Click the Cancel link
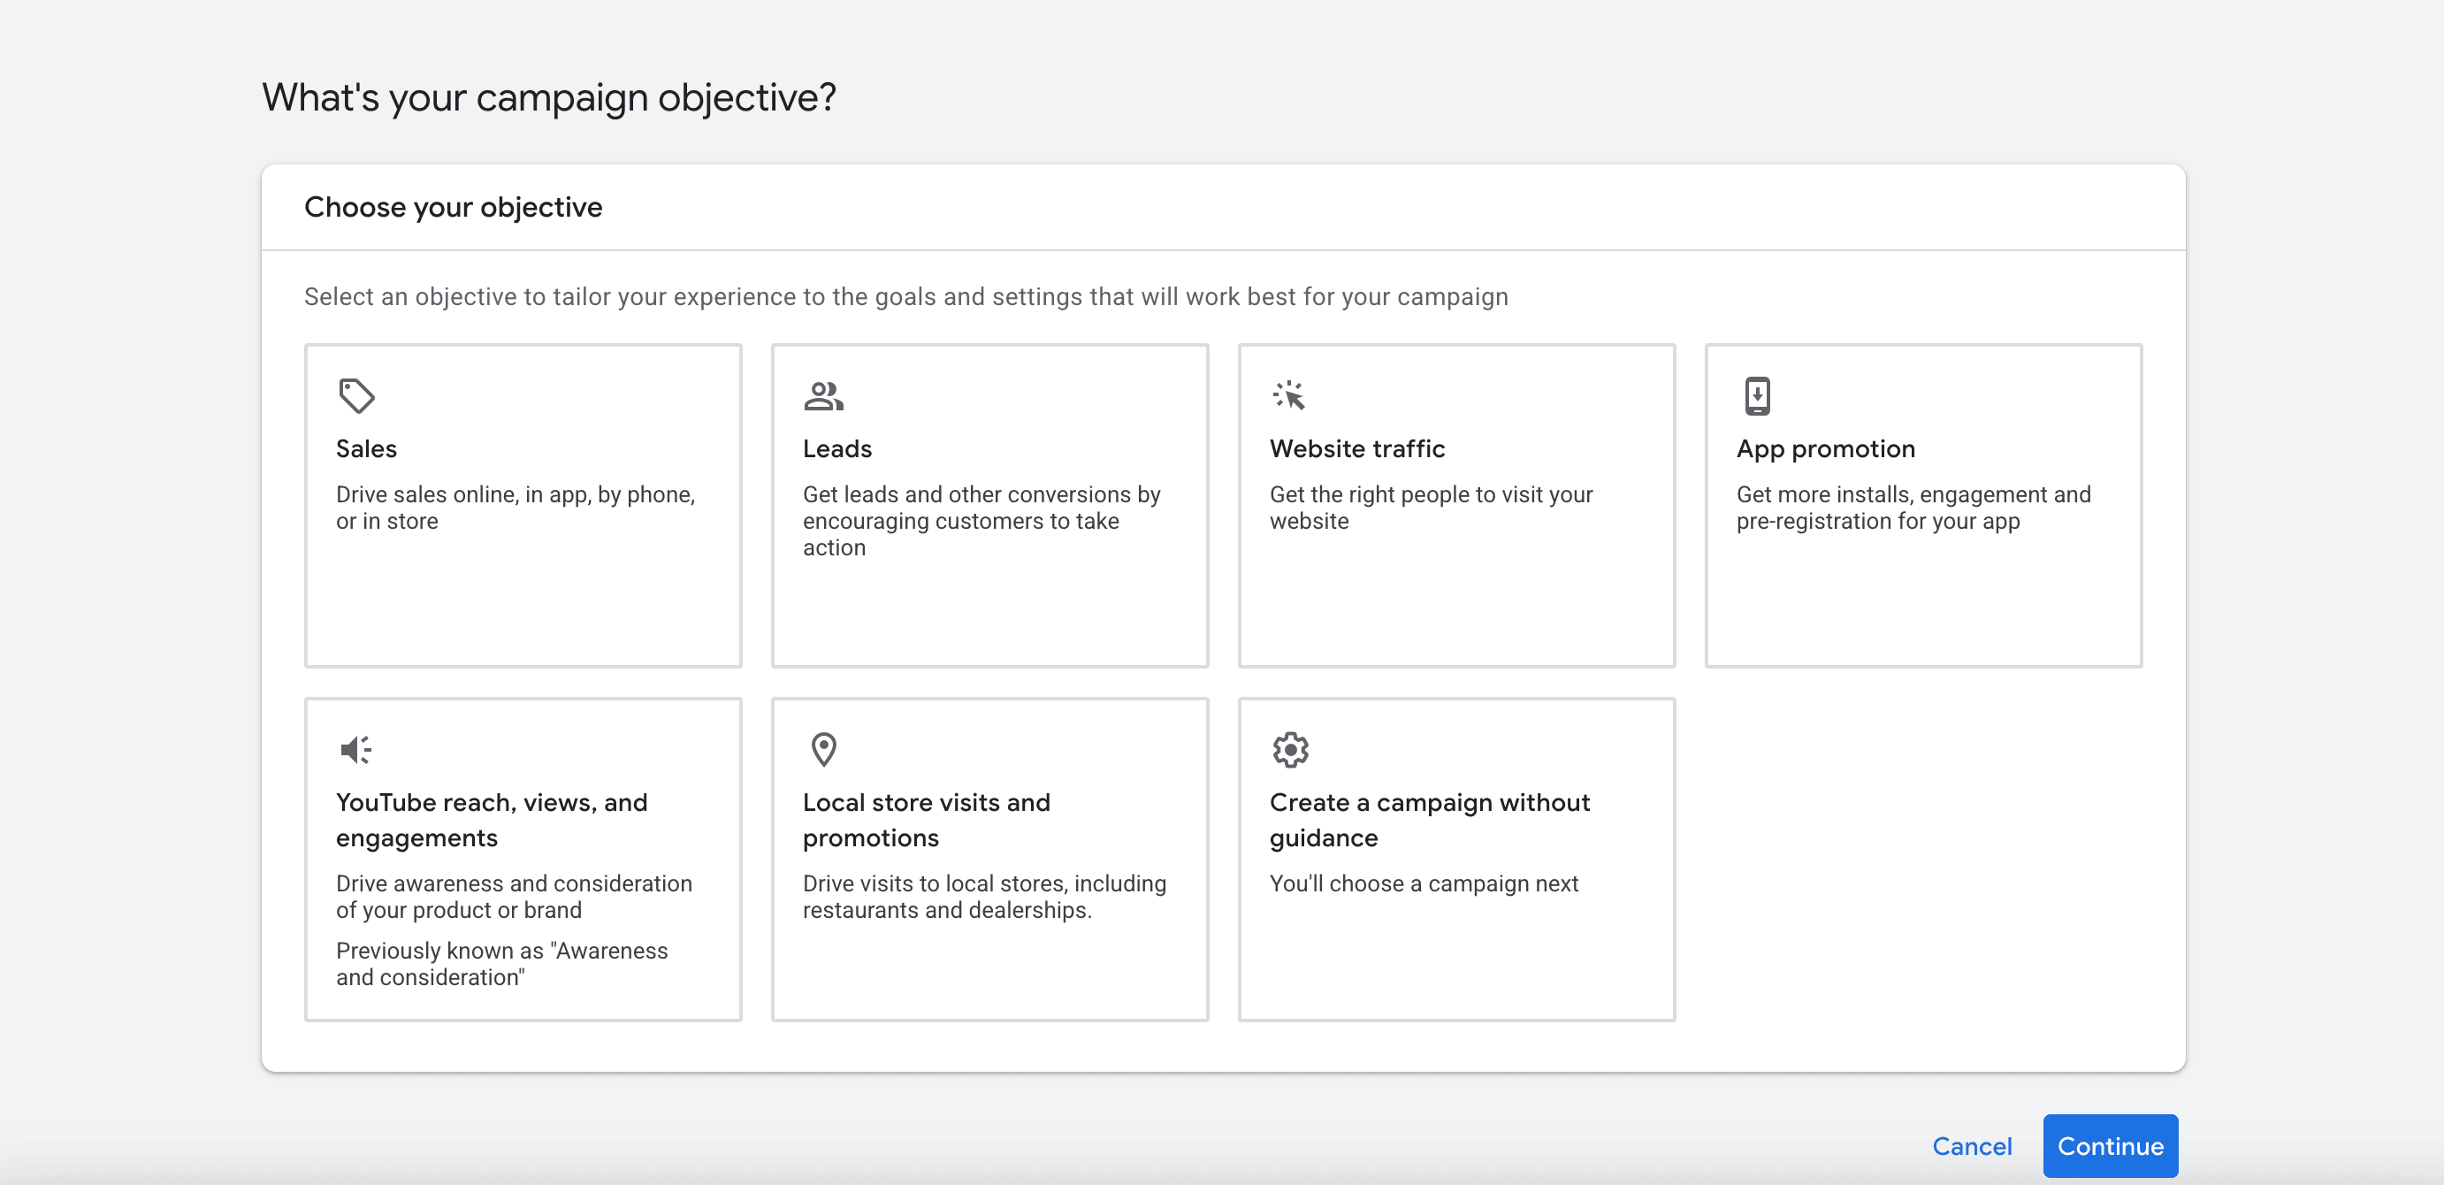Viewport: 2444px width, 1185px height. click(x=1972, y=1146)
